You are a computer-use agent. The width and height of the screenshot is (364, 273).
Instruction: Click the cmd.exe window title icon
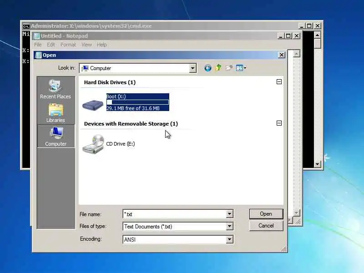pyautogui.click(x=26, y=26)
